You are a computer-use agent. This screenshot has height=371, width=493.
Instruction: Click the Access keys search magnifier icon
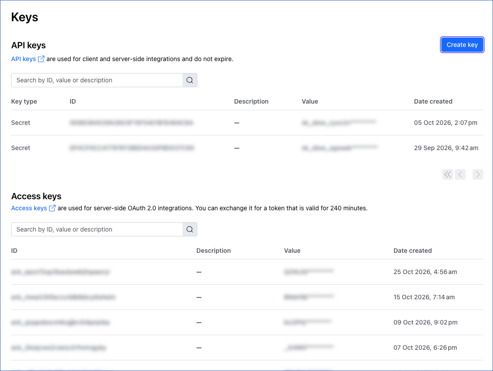tap(190, 229)
